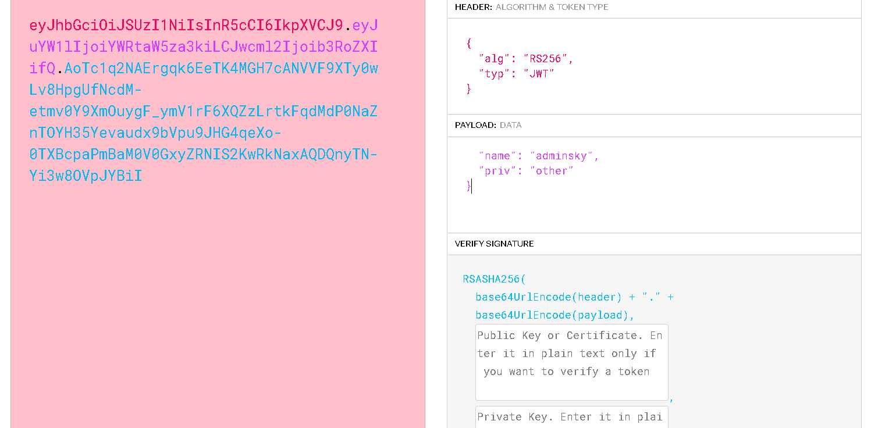This screenshot has height=428, width=896.
Task: Click the "PAYLOAD:" section label
Action: pyautogui.click(x=476, y=125)
